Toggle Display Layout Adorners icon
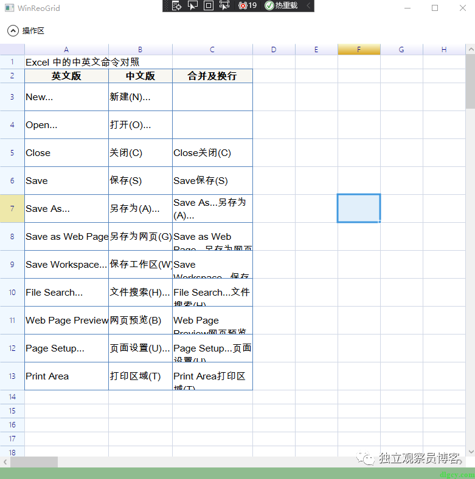 click(x=209, y=5)
